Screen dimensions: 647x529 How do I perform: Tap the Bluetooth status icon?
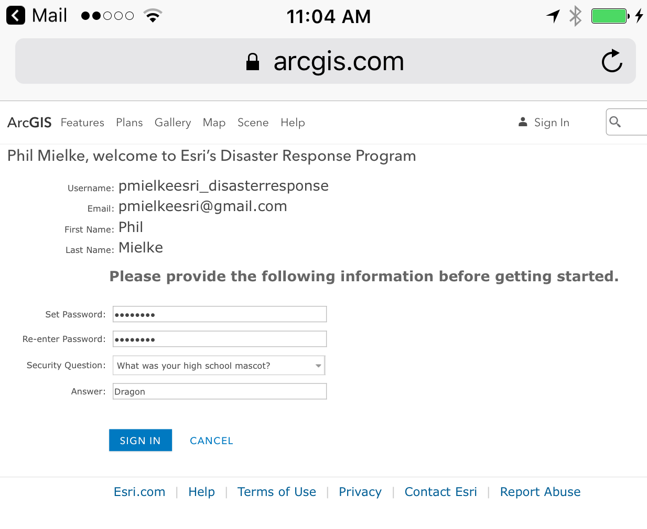pyautogui.click(x=576, y=16)
